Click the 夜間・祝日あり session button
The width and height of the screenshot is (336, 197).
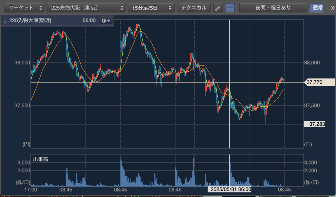(273, 8)
